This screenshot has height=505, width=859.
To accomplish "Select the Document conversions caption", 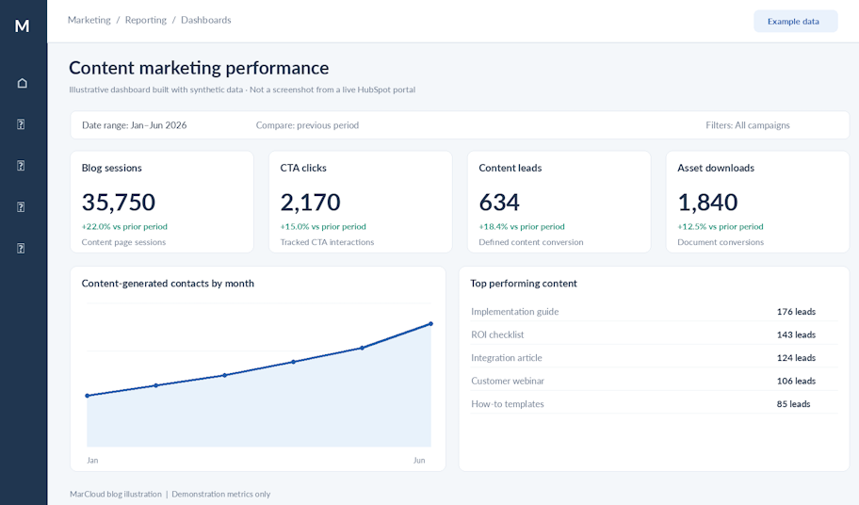I will pos(721,242).
